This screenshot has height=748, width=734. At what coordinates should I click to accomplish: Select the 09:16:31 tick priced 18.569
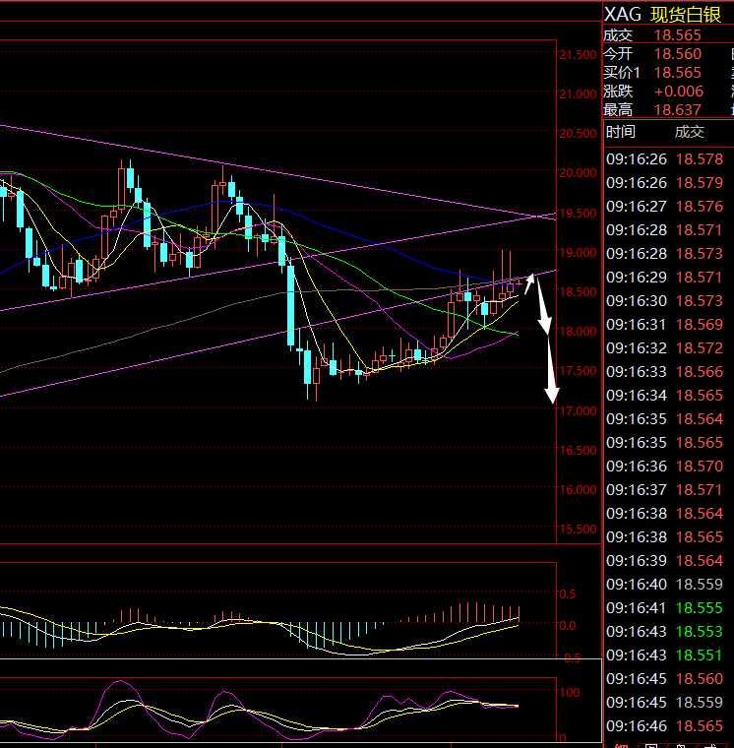(665, 325)
